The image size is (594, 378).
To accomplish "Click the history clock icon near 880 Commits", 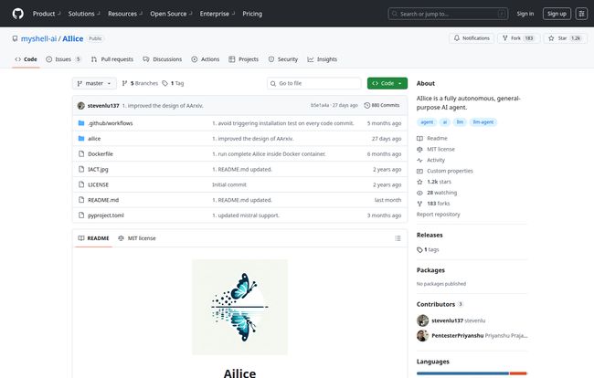I will [x=366, y=106].
